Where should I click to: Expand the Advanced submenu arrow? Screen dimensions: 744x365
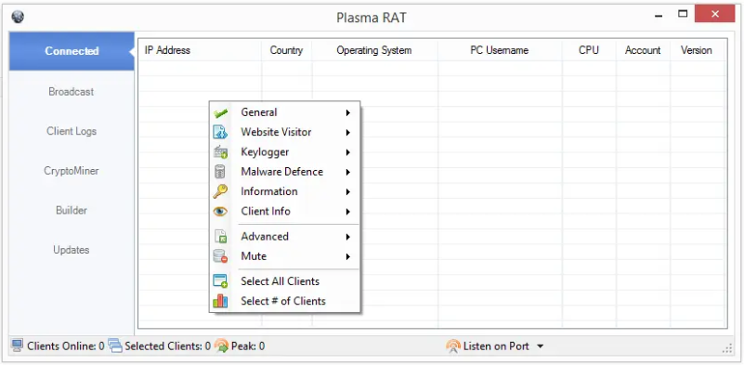coord(347,237)
